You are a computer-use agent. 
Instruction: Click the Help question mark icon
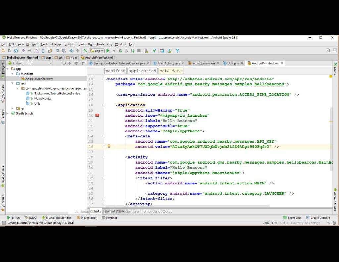tap(177, 51)
